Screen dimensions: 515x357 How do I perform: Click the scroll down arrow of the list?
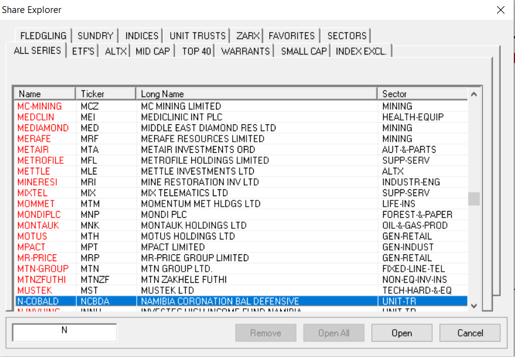[x=474, y=306]
